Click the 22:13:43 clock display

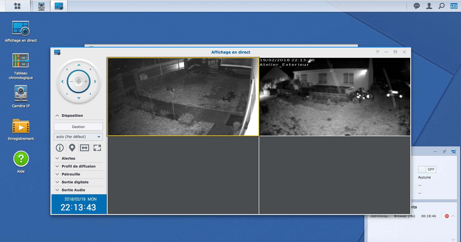[78, 208]
